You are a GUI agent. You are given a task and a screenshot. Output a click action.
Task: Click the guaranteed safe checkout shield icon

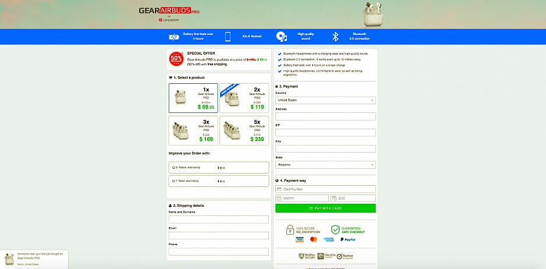335,229
